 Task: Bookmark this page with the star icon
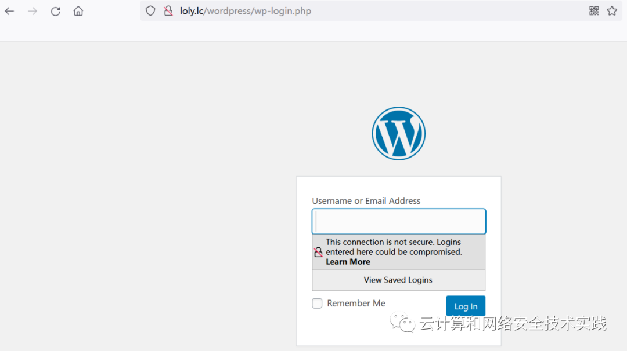point(612,11)
